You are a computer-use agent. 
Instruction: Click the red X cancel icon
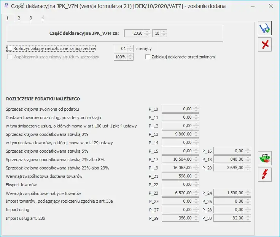coord(265,45)
